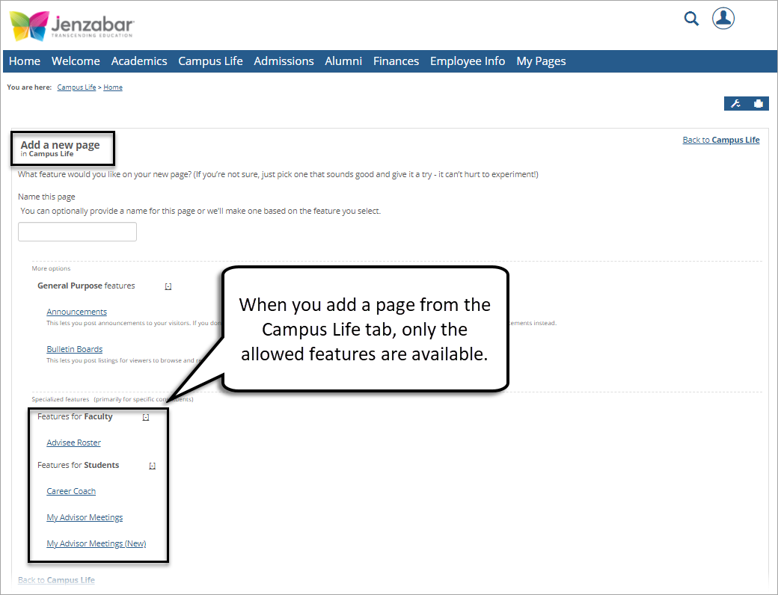778x595 pixels.
Task: Collapse Features for Faculty section
Action: coord(146,418)
